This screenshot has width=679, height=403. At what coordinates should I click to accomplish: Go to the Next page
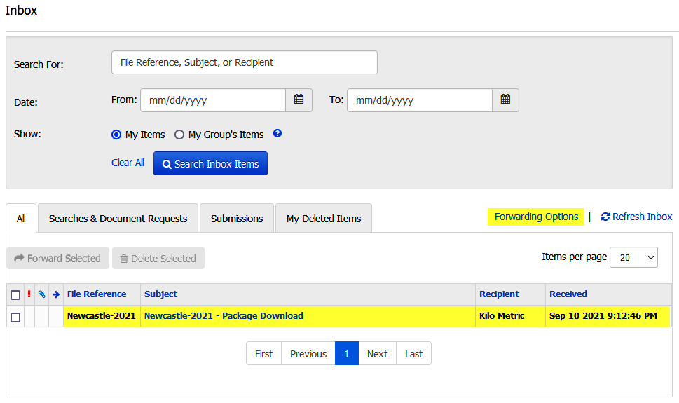377,354
